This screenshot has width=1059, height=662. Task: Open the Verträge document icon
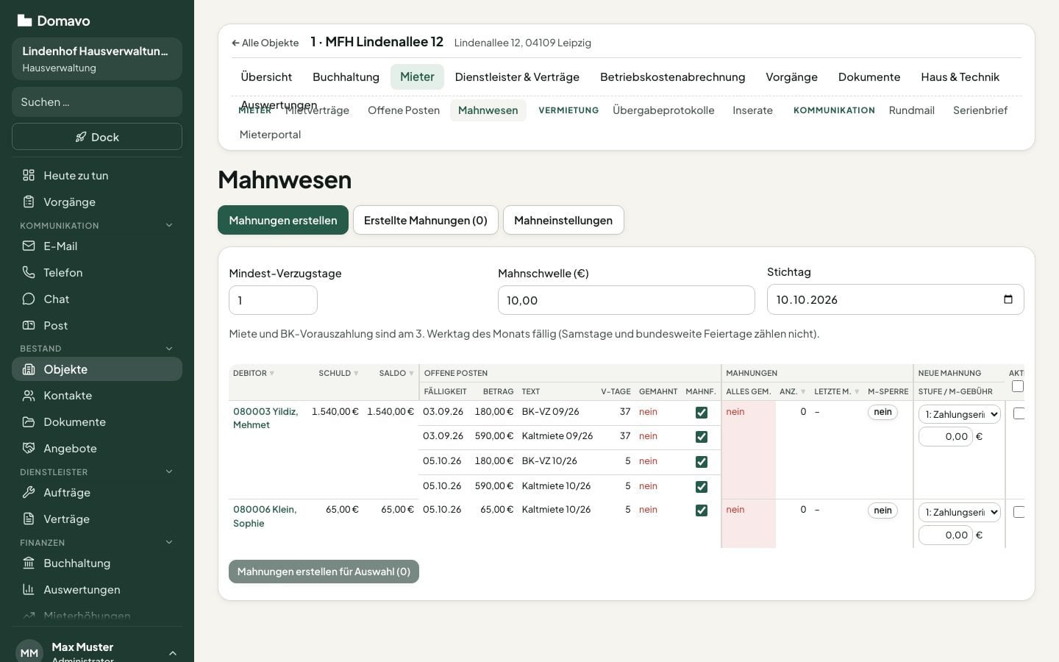coord(29,519)
